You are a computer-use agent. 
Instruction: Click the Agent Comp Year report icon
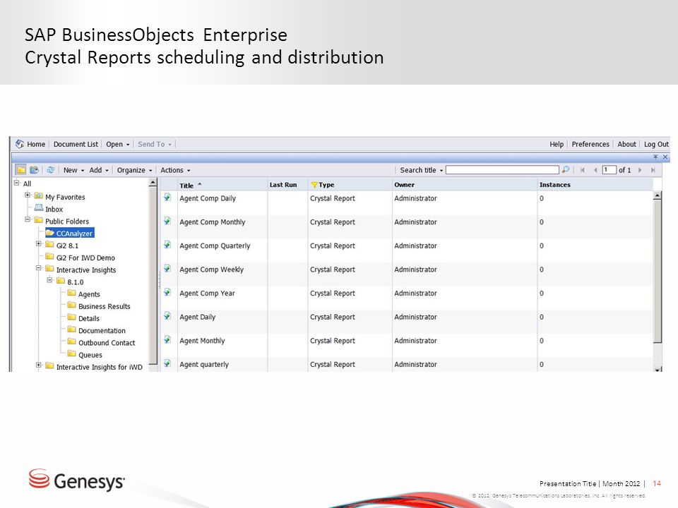[167, 292]
